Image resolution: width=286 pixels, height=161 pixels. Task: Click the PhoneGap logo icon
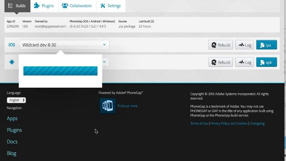tap(108, 106)
